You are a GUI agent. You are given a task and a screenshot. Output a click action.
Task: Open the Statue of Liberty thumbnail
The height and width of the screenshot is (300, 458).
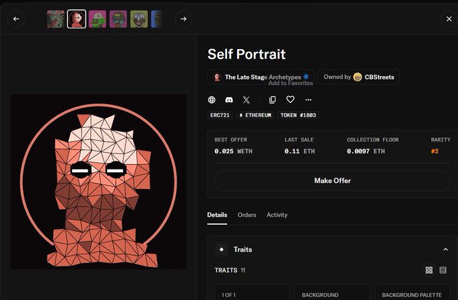coord(56,19)
